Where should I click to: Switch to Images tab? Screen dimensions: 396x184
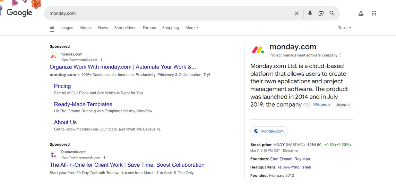pos(67,28)
